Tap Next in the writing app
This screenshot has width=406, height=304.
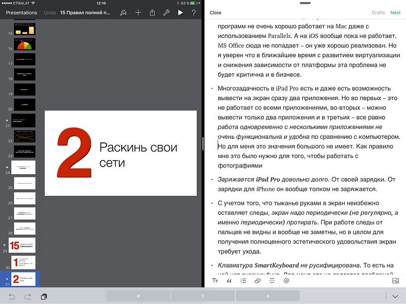click(x=395, y=13)
